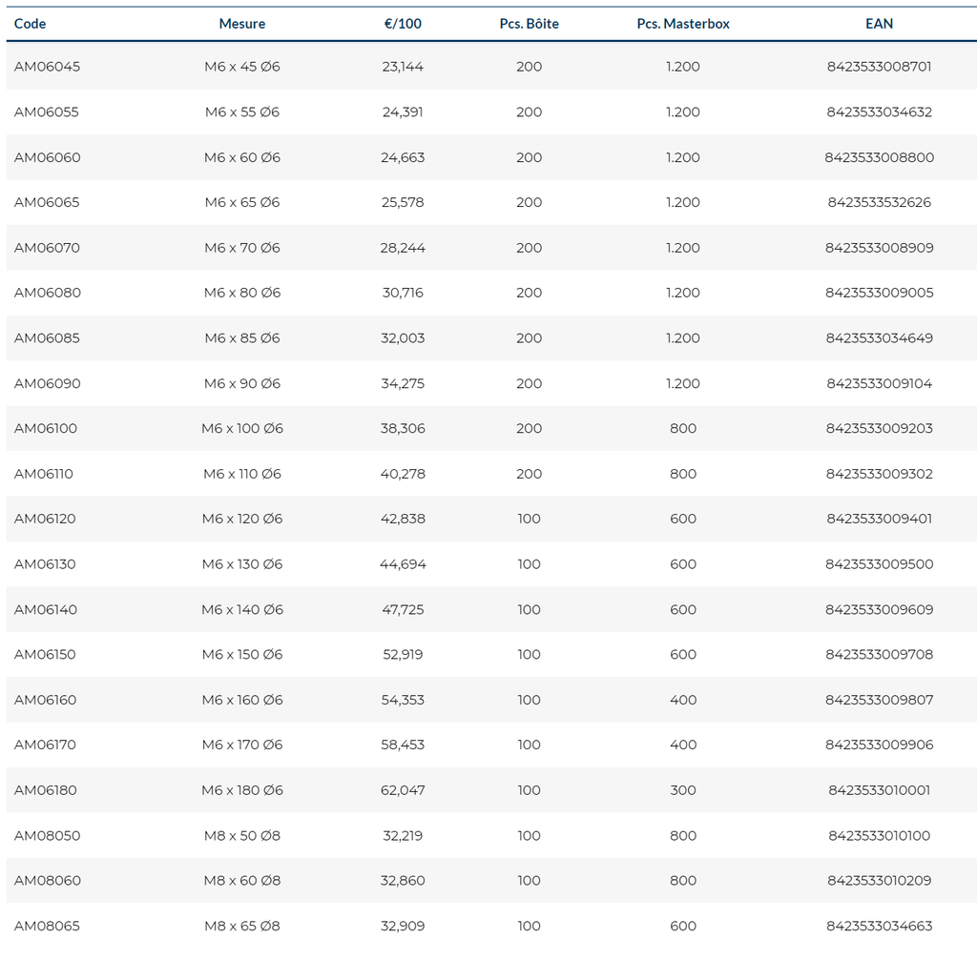Click the masterbox quantity 300 cell

point(683,790)
